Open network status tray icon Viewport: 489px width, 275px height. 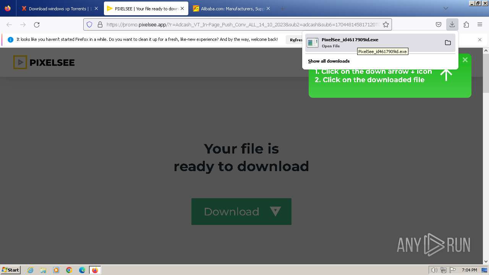tap(444, 270)
